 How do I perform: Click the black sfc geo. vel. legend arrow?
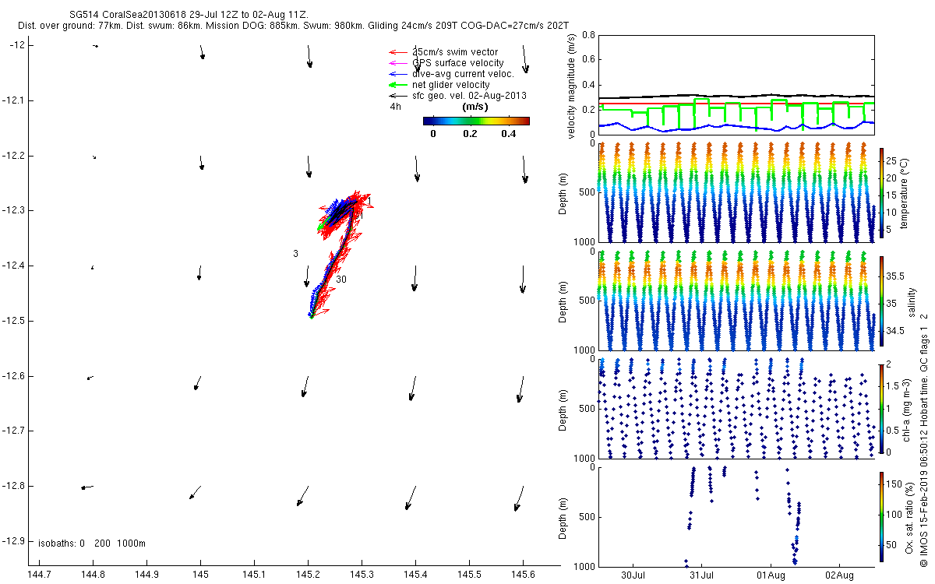pyautogui.click(x=397, y=96)
